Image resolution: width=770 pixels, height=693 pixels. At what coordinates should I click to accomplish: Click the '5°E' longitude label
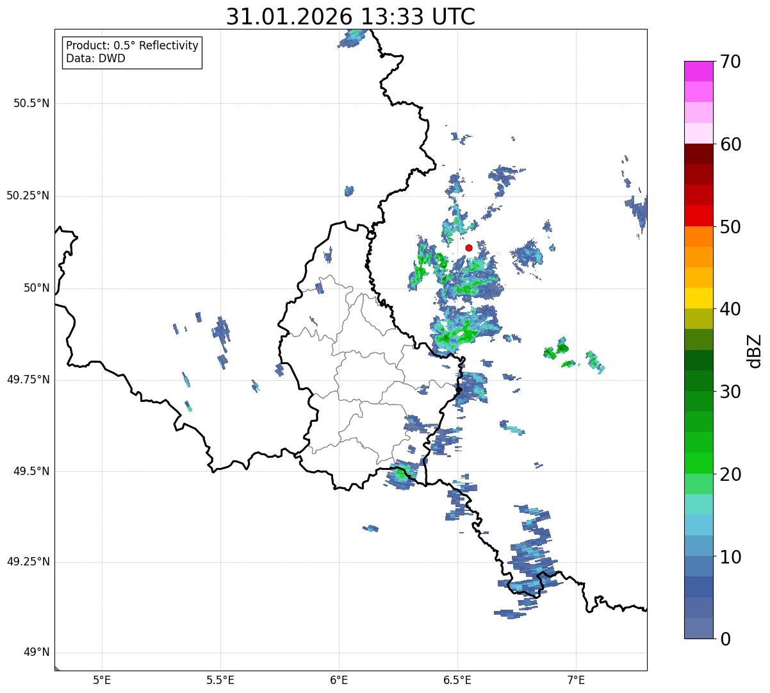coord(102,680)
